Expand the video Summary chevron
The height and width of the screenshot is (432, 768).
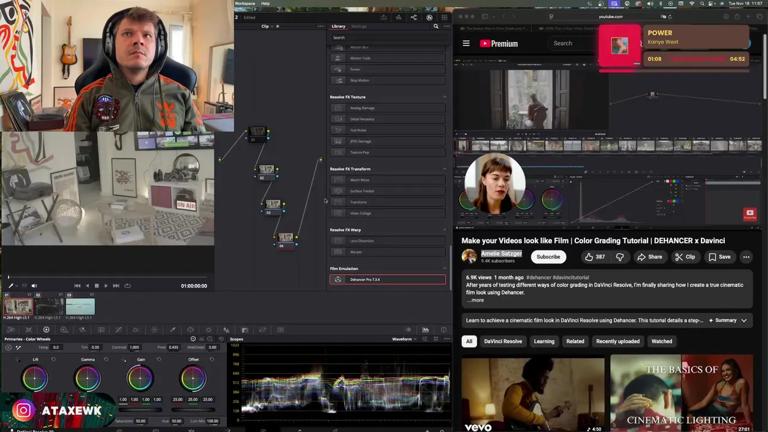744,320
